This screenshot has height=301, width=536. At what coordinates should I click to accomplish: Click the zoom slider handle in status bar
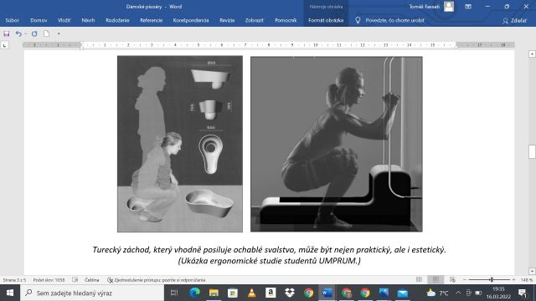point(492,279)
